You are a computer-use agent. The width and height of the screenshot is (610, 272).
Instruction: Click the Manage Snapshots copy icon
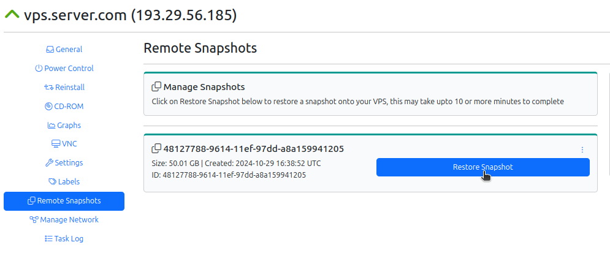[x=156, y=86]
